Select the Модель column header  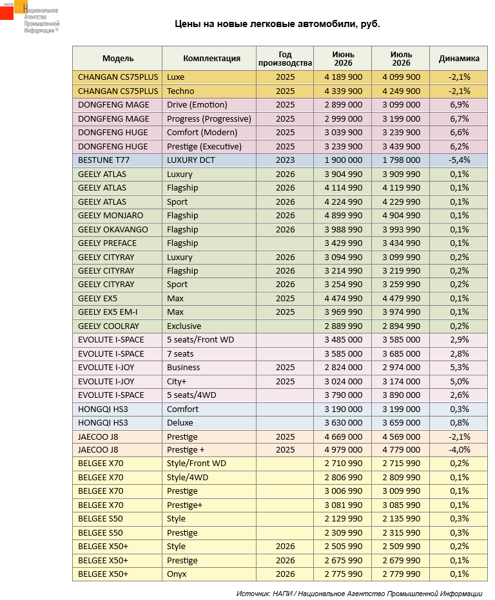pos(117,59)
